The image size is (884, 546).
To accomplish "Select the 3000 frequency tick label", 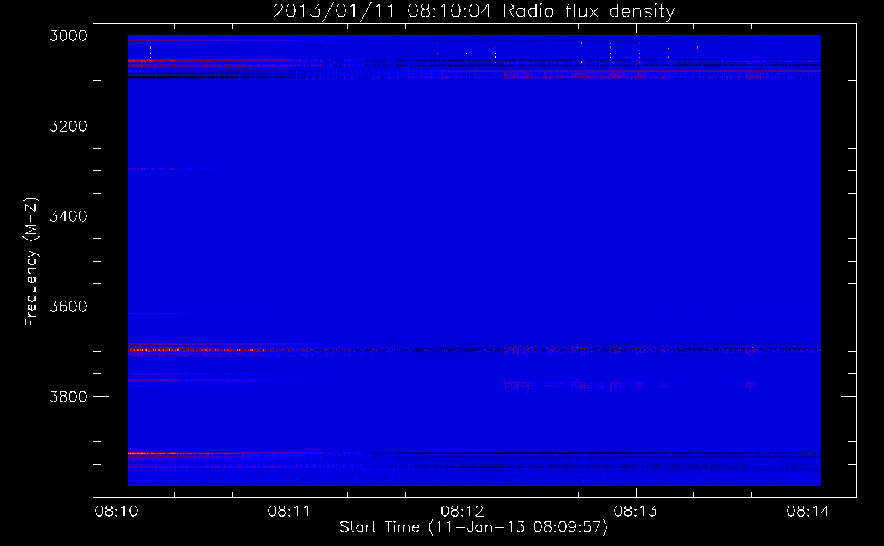I will point(68,35).
